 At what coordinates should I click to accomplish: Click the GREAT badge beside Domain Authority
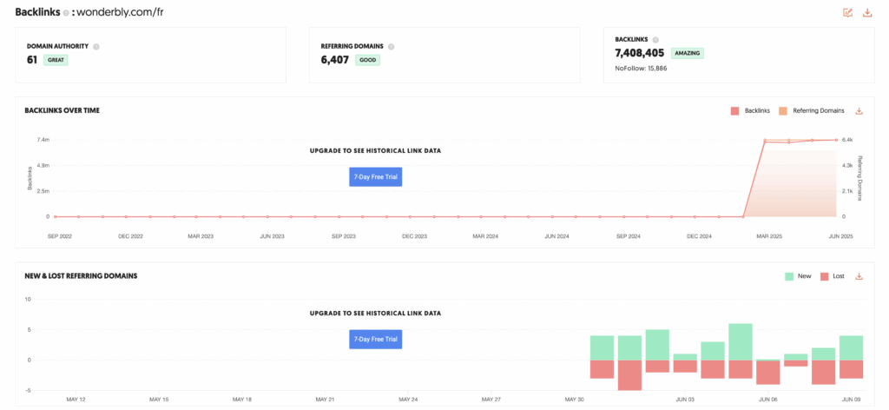[x=56, y=60]
